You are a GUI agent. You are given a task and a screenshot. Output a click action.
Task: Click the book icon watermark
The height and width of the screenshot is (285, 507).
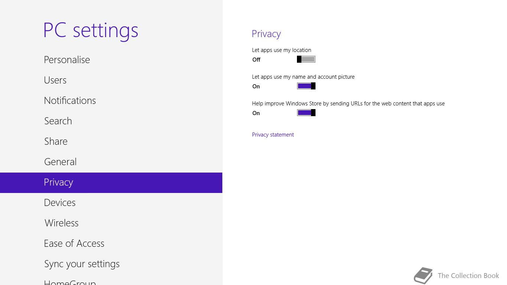(423, 276)
